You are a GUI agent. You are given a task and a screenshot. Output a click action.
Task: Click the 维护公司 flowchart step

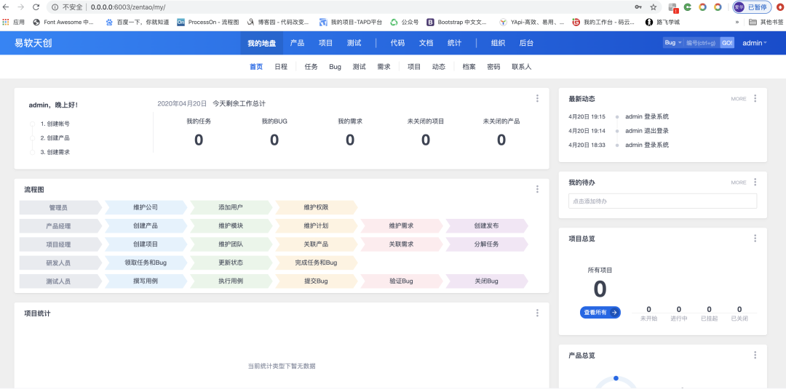pos(146,206)
